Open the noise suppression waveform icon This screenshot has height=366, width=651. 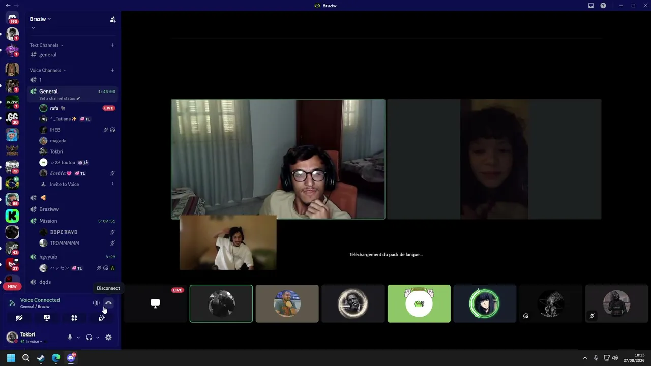point(96,303)
